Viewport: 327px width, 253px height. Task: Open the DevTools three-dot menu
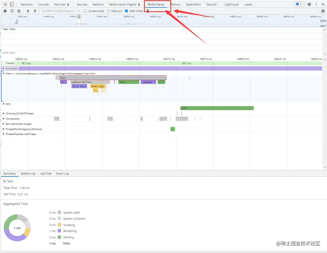316,4
